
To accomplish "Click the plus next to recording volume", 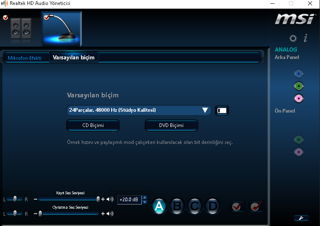I will [x=103, y=199].
